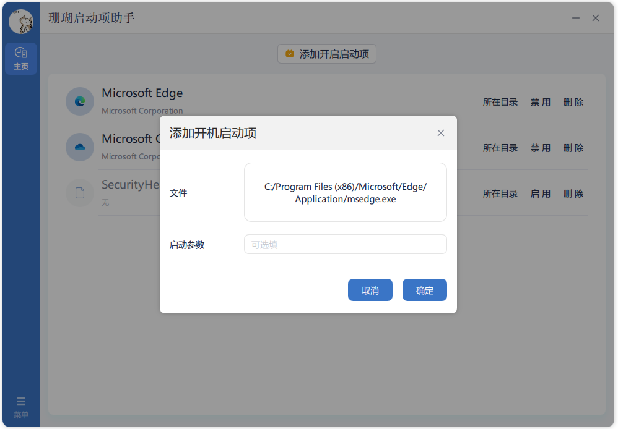The height and width of the screenshot is (429, 618).
Task: Close the 珊瑚启动项助手 window
Action: point(596,18)
